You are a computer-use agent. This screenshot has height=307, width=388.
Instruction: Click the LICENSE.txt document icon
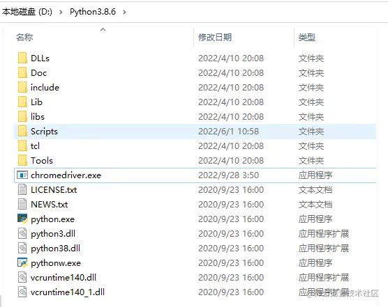coord(22,189)
